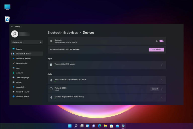
Task: Click the Find a setting search field
Action: (27, 42)
